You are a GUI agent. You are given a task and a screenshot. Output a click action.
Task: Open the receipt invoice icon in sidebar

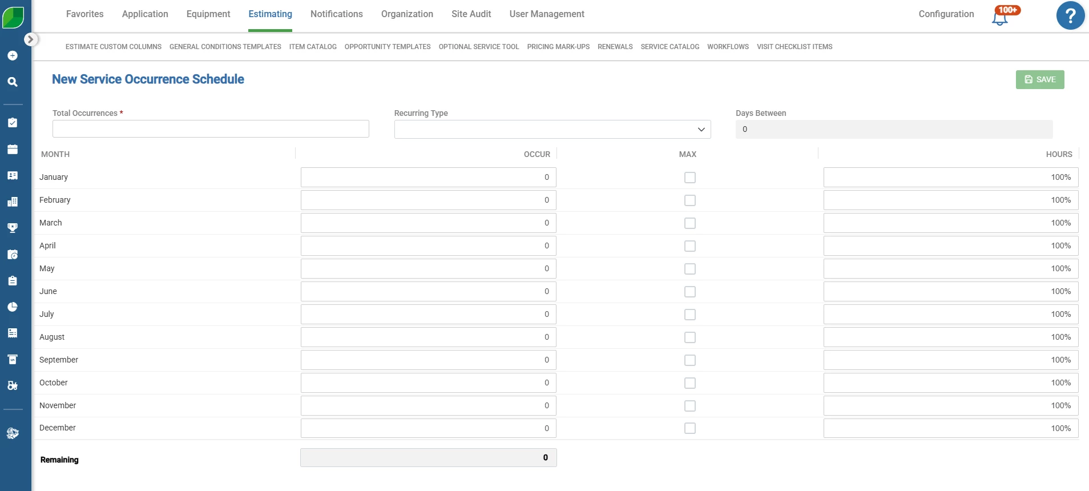coord(13,333)
